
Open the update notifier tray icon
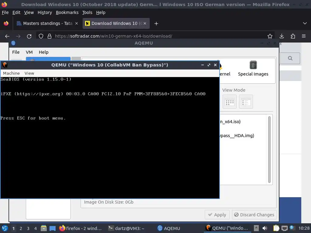click(292, 228)
